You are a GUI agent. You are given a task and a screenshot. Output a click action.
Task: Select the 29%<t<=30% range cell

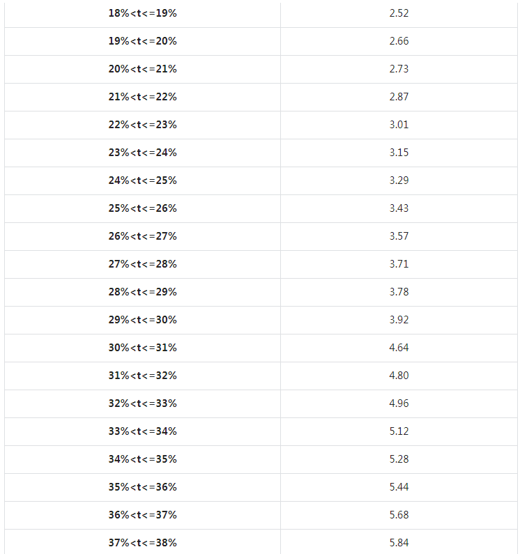pyautogui.click(x=143, y=320)
